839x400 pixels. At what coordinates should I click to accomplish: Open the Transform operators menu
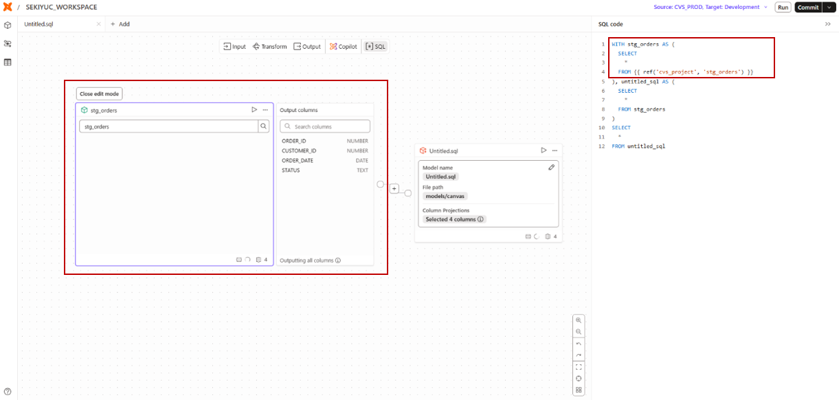270,47
